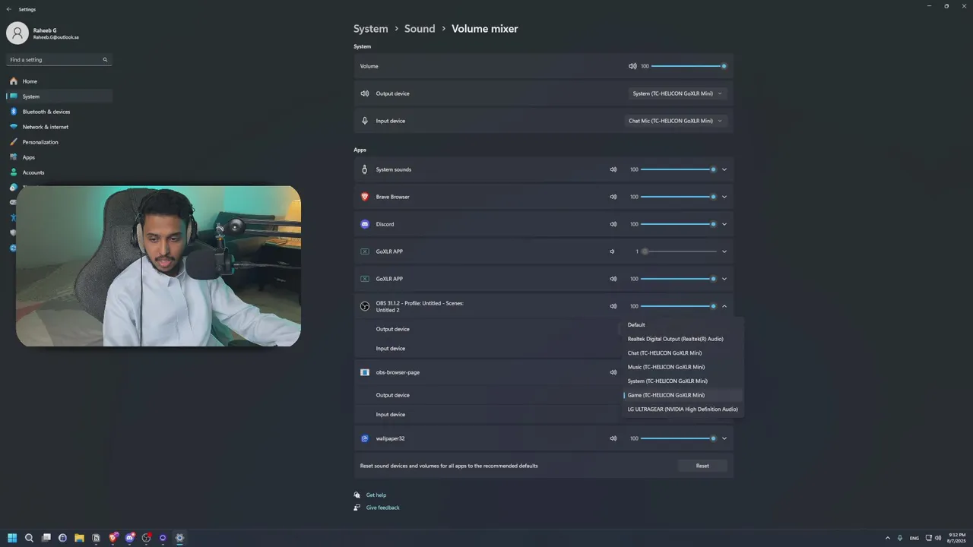The image size is (973, 547).
Task: Choose Chat (TC-HELICON GoXLR Mini)
Action: tap(682, 353)
